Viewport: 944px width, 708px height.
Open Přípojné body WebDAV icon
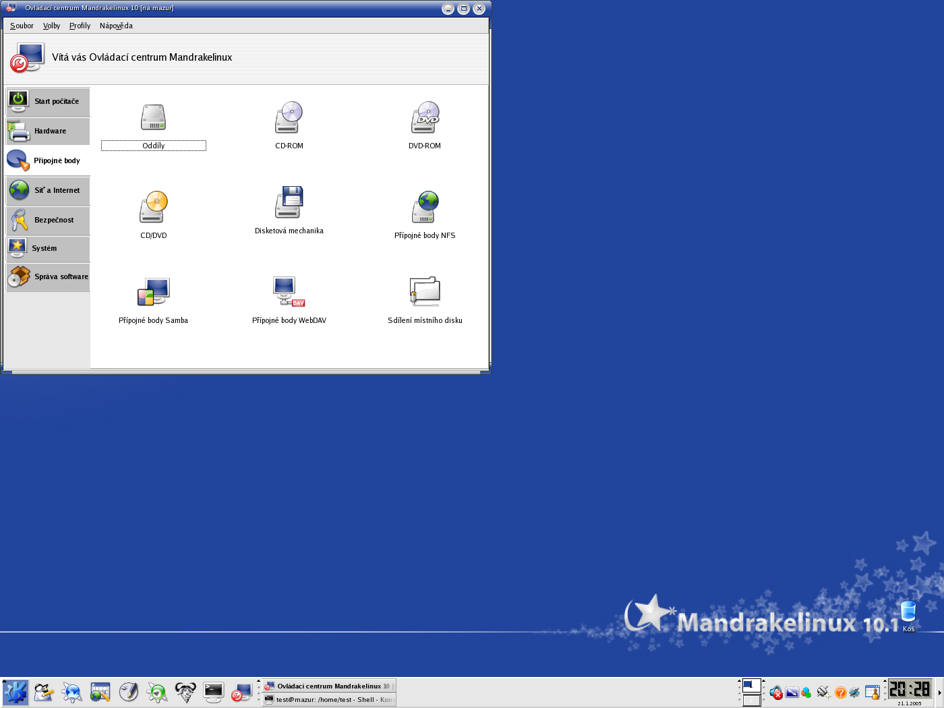coord(289,292)
